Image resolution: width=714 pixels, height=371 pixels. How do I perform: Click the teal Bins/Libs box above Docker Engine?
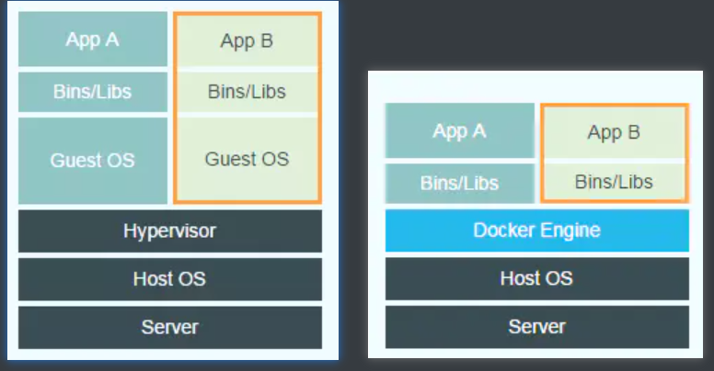coord(459,183)
